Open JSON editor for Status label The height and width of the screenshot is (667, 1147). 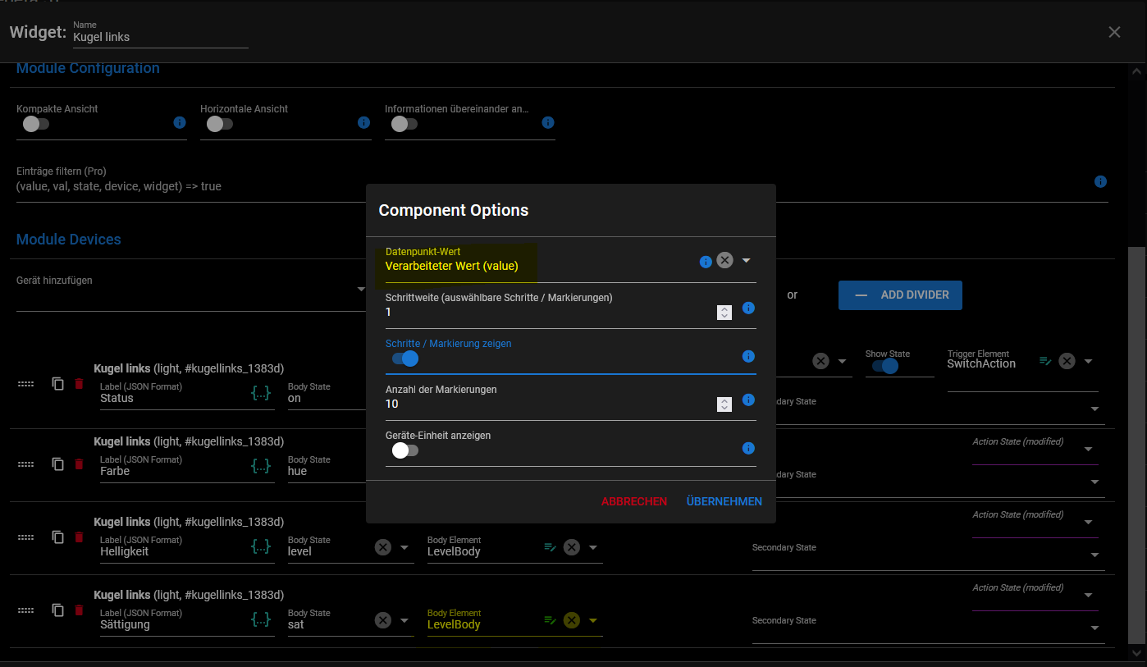click(261, 393)
